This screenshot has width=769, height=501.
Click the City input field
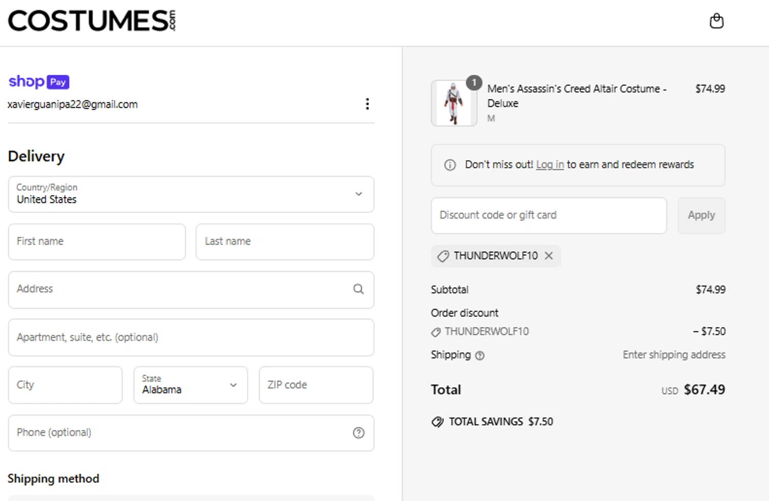(x=65, y=385)
